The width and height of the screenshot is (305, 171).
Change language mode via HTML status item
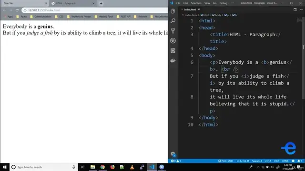[285, 161]
